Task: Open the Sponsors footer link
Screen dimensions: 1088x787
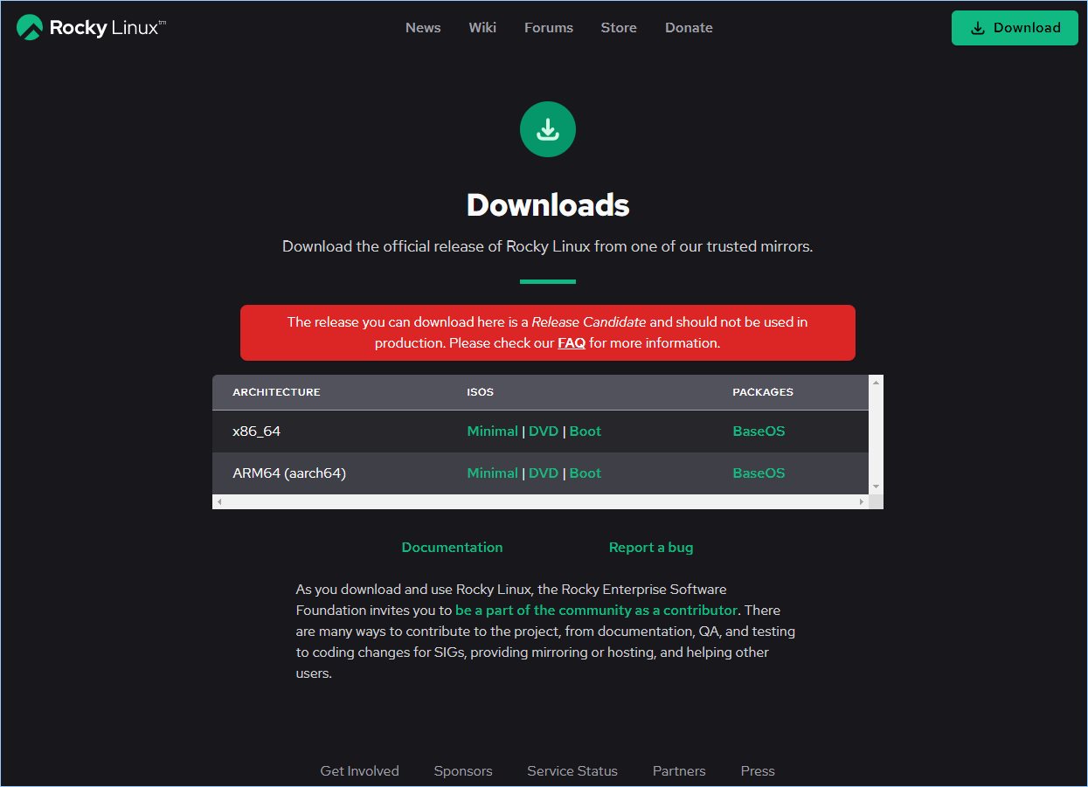Action: tap(463, 771)
